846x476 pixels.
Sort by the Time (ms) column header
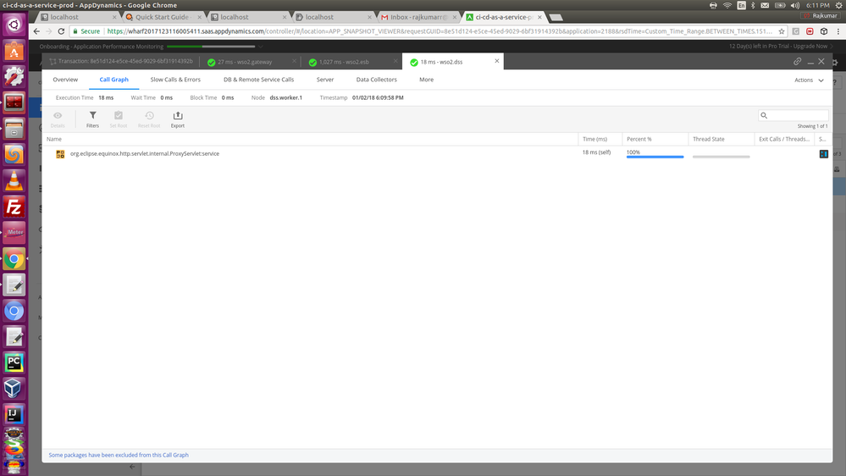pos(595,139)
